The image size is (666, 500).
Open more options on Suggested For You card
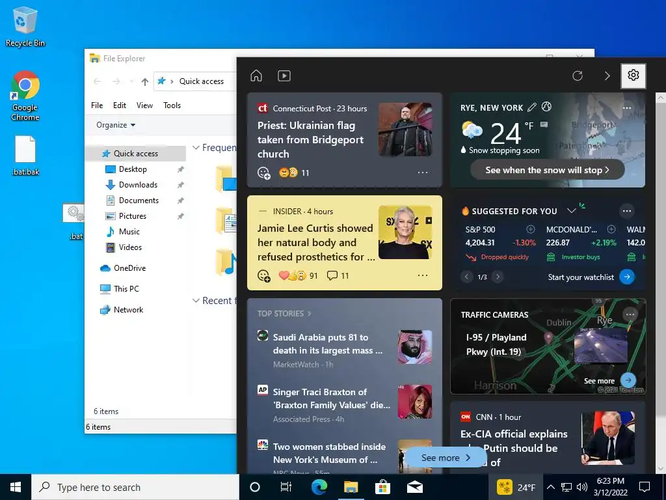pyautogui.click(x=627, y=211)
